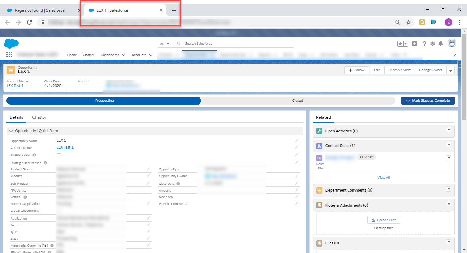Expand the Dashboards nav dropdown

123,55
